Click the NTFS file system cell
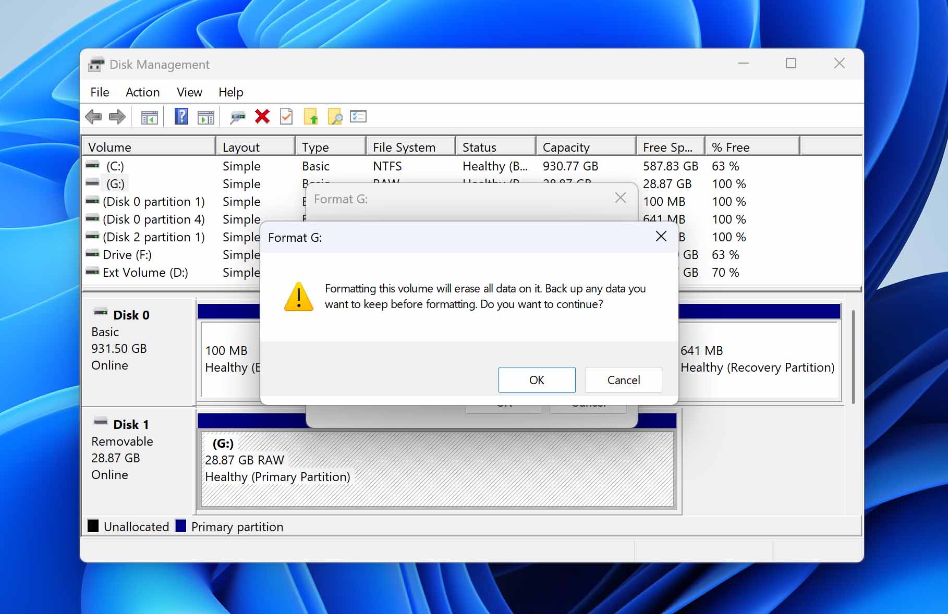The width and height of the screenshot is (948, 614). click(x=387, y=166)
